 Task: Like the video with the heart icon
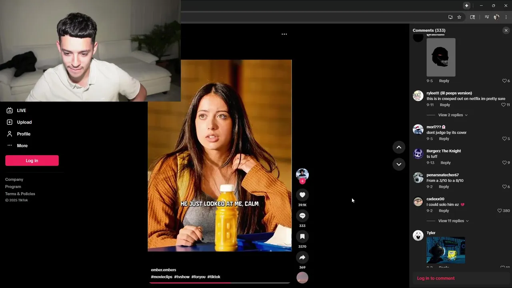[302, 195]
